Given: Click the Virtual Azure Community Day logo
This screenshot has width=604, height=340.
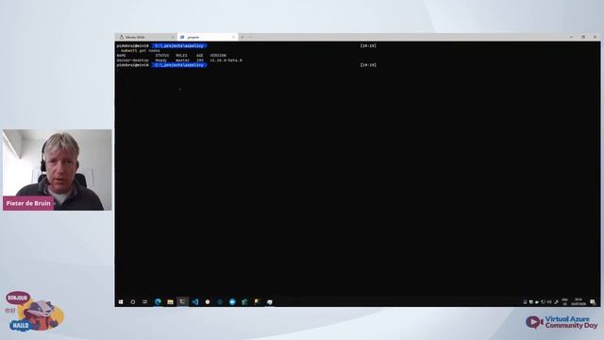Looking at the screenshot, I should click(x=562, y=322).
